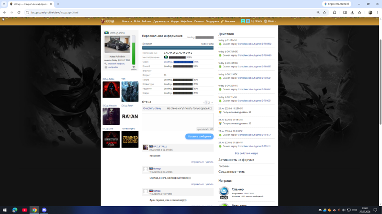382x214 pixels.
Task: Open the browser side panel icon
Action: point(345,12)
